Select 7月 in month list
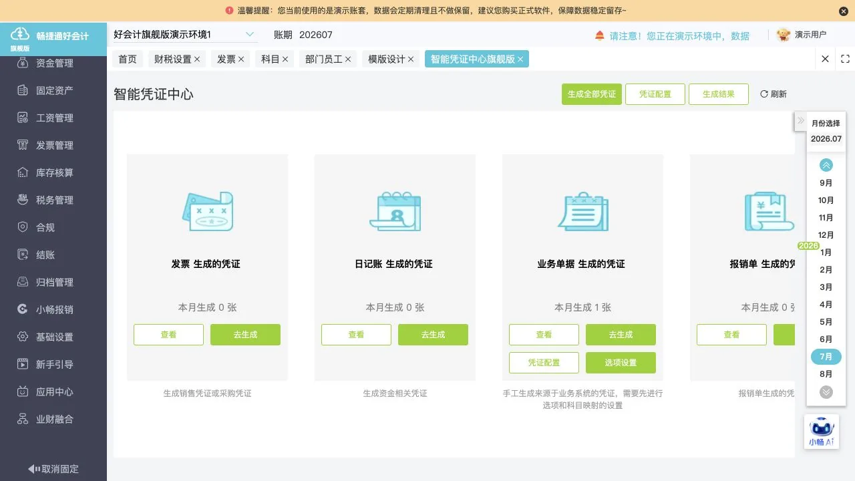 tap(826, 357)
